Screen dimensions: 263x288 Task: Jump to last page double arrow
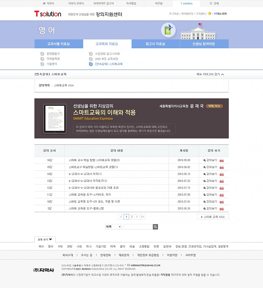point(142,217)
